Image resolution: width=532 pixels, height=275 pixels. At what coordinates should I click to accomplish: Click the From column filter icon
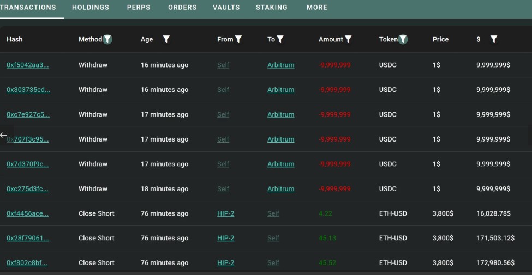pyautogui.click(x=238, y=39)
